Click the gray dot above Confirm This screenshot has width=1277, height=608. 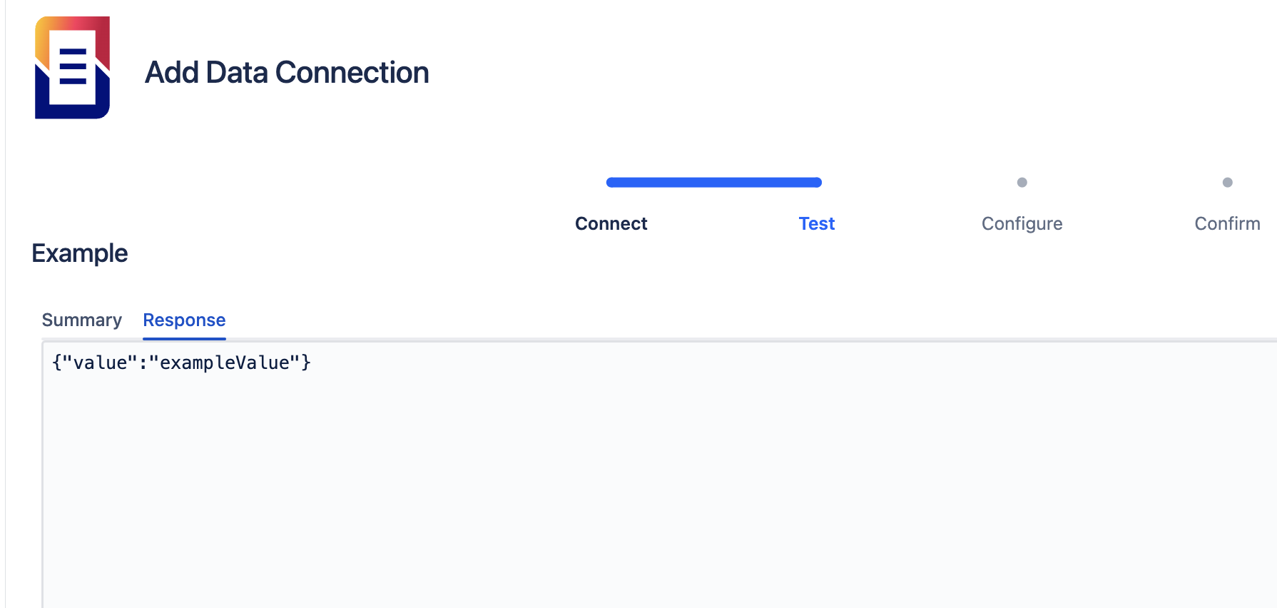coord(1227,183)
